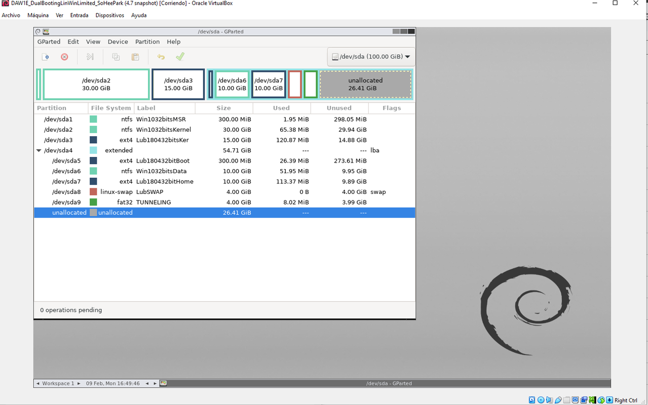Click the VirtualBox audio status icon

[x=549, y=400]
